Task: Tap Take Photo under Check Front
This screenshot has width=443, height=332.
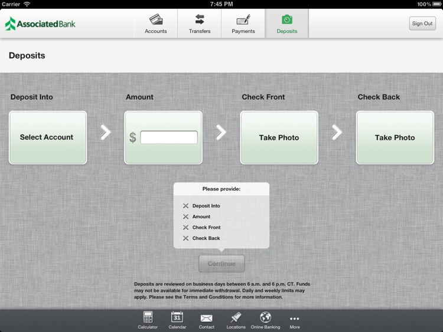Action: (279, 137)
